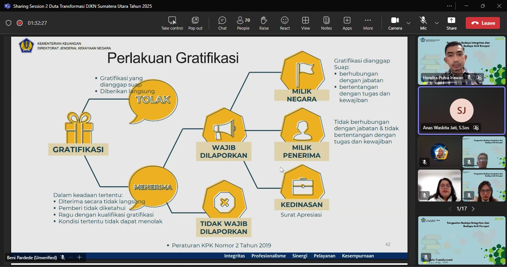The image size is (507, 267).
Task: Open title bar ellipsis settings menu
Action: click(x=449, y=6)
